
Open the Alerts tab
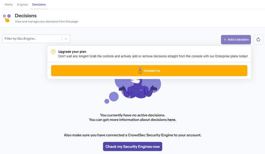(8, 5)
